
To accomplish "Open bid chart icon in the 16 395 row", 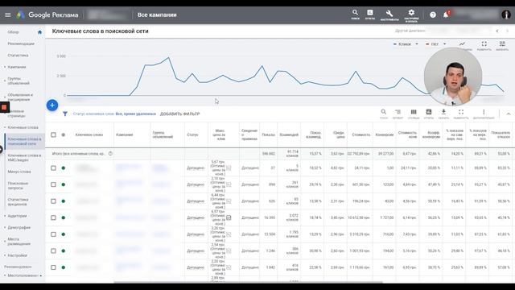I will tap(229, 217).
